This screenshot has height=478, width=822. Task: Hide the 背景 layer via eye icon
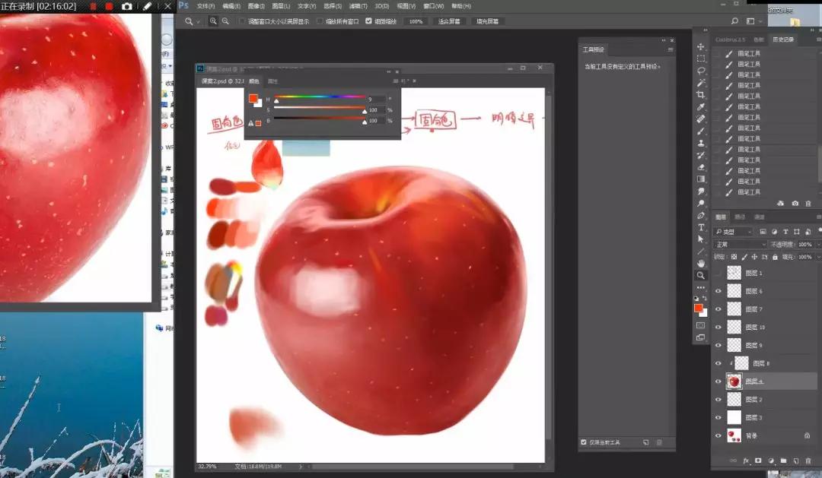[x=718, y=435]
